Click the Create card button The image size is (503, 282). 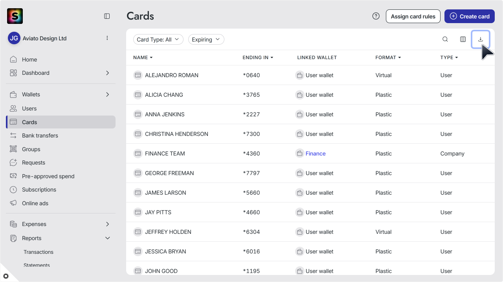point(470,16)
